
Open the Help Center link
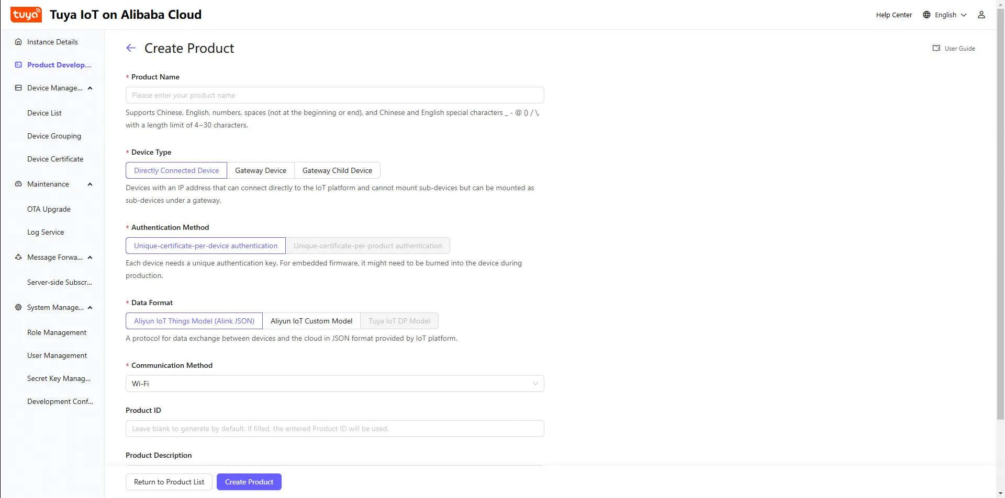894,15
